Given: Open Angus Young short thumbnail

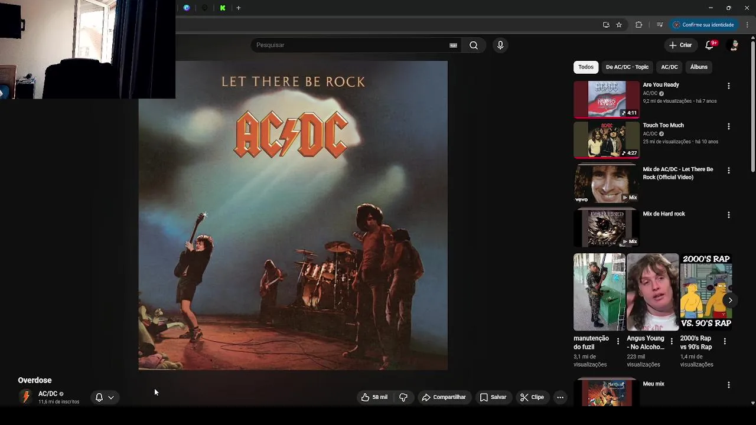Looking at the screenshot, I should 653,292.
